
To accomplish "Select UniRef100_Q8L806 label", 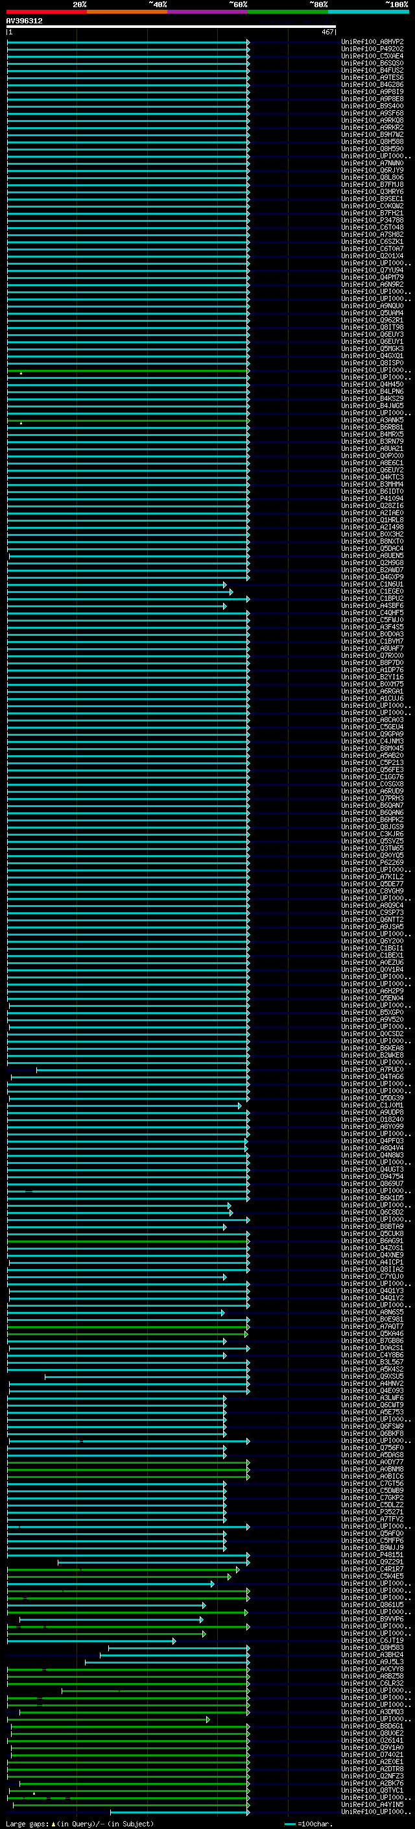I will click(x=372, y=178).
